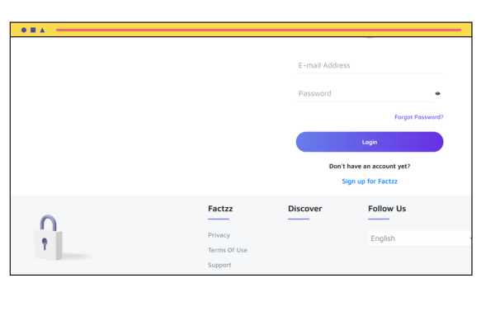Click the square icon in yellow bar
Viewport: 495px width, 330px height.
pyautogui.click(x=33, y=30)
